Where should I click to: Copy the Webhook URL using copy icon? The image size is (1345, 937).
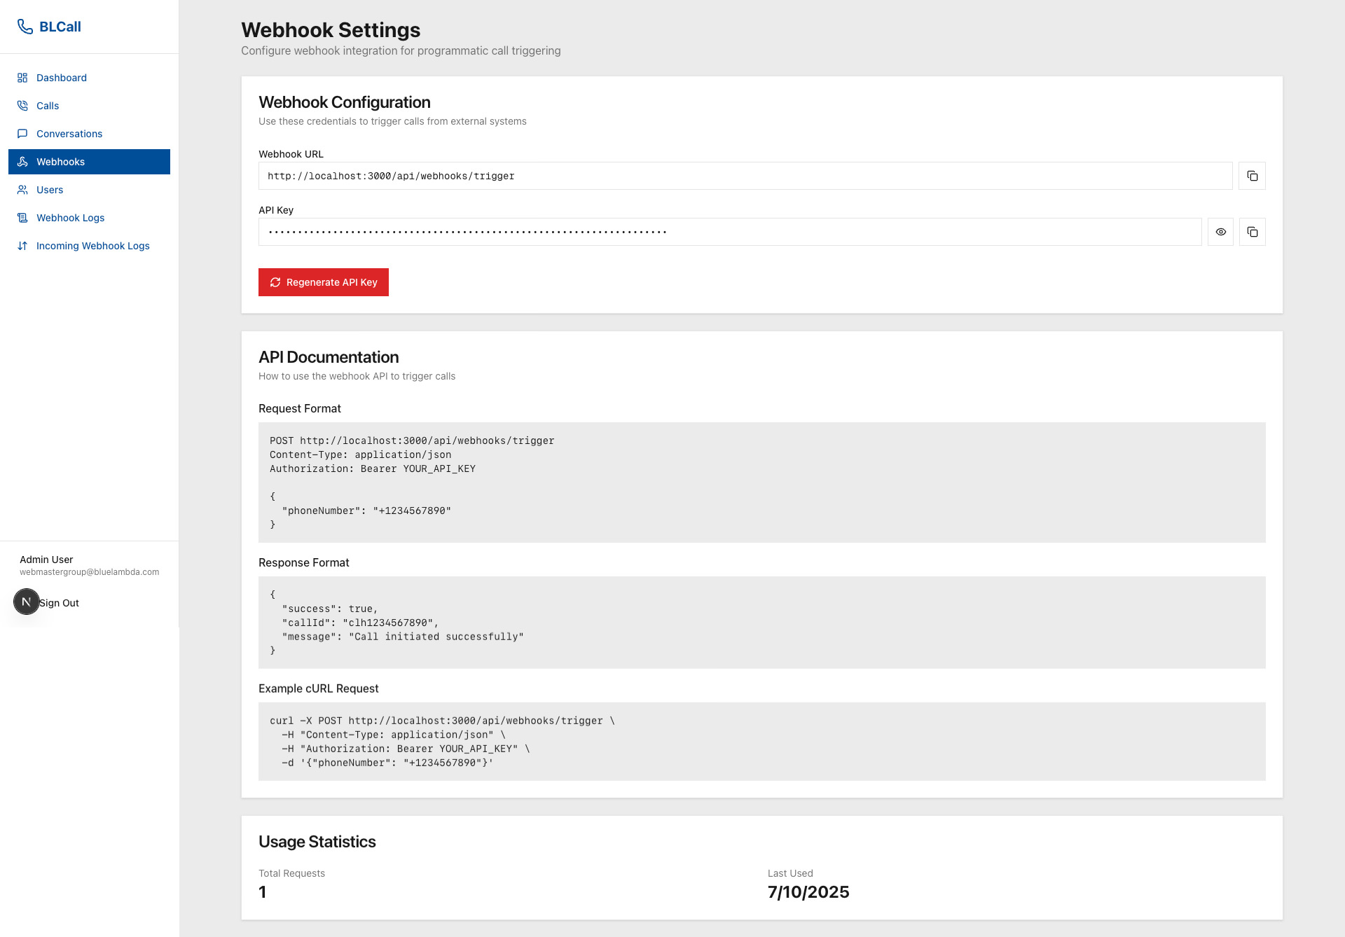tap(1252, 176)
